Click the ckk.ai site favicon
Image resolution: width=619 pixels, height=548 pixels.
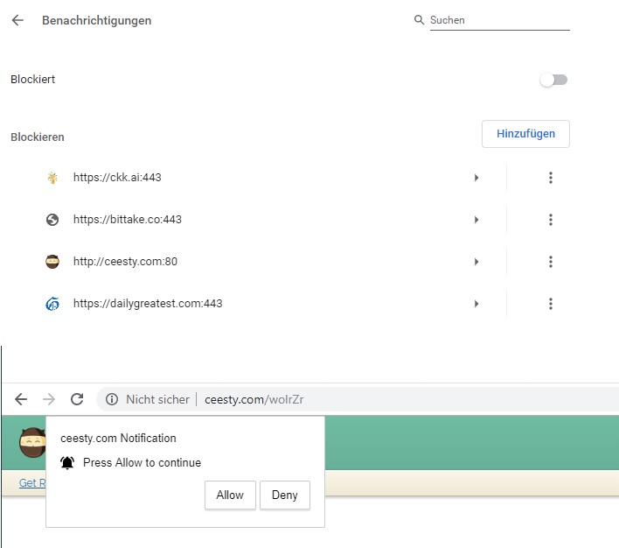pyautogui.click(x=52, y=178)
